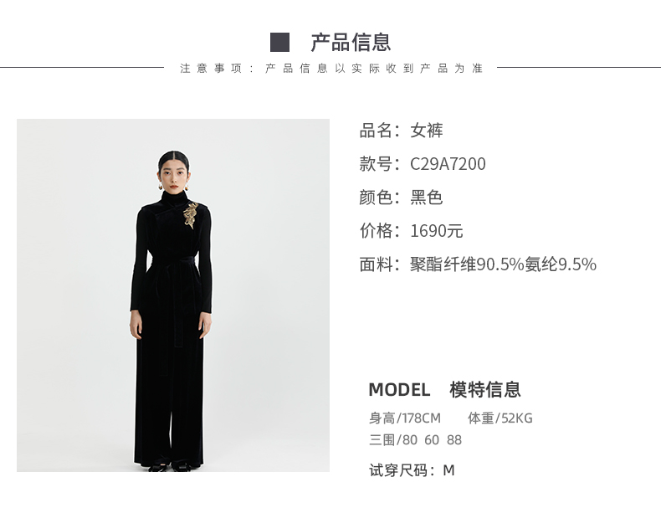Click the style number C29A7200

click(448, 164)
